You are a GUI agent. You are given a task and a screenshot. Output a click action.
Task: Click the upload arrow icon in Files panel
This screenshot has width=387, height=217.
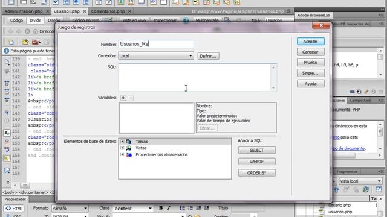click(336, 189)
